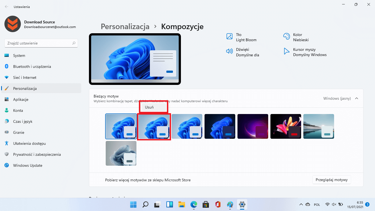375x211 pixels.
Task: Open Dźwięki sound setting
Action: pos(242,52)
